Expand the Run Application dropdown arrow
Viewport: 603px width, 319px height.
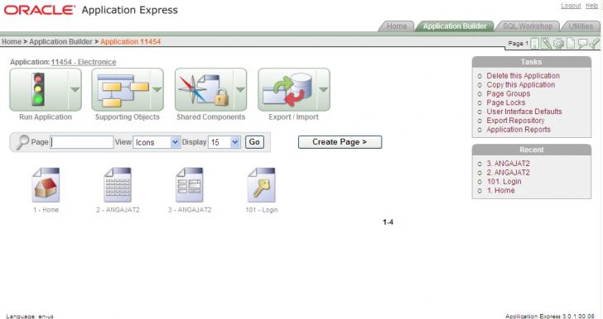[75, 89]
